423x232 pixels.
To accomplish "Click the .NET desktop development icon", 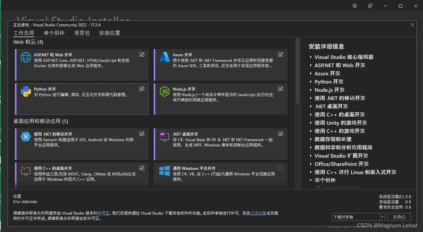I will (164, 136).
